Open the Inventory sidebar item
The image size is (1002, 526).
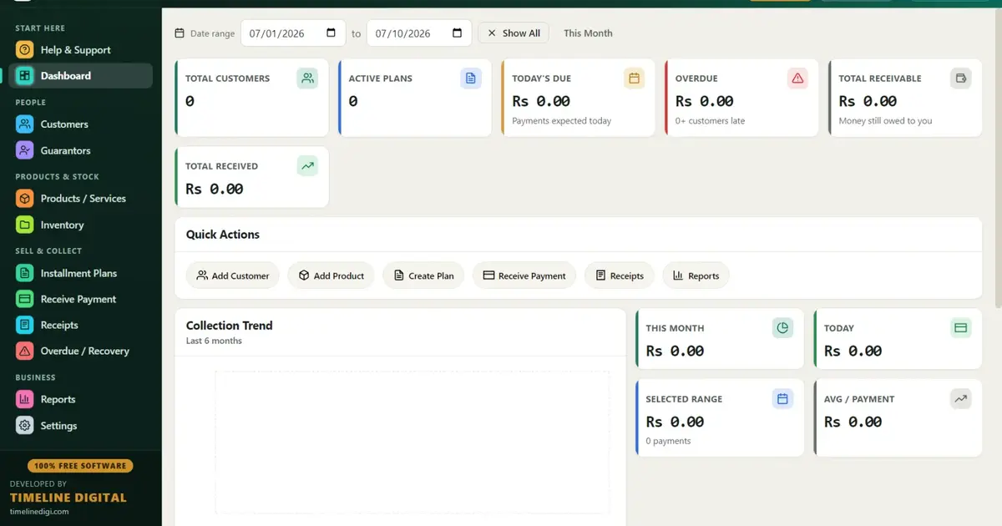80,225
